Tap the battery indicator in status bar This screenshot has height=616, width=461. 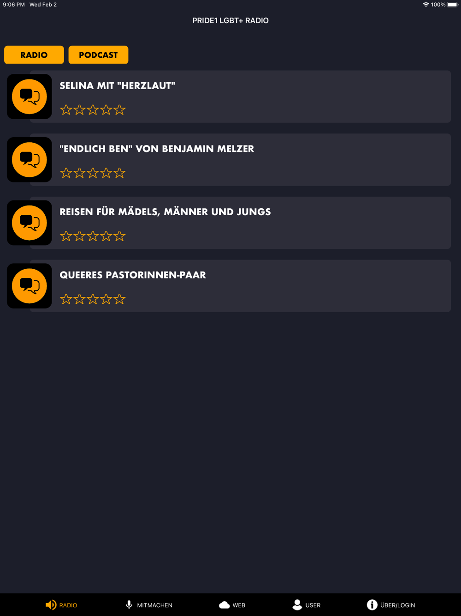452,5
